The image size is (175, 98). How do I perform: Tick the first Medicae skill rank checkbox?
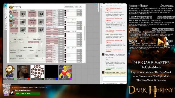tap(59, 25)
